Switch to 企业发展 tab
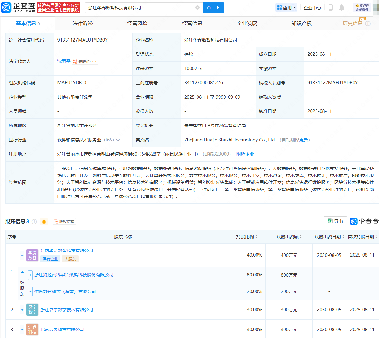379x338 pixels. 247,24
